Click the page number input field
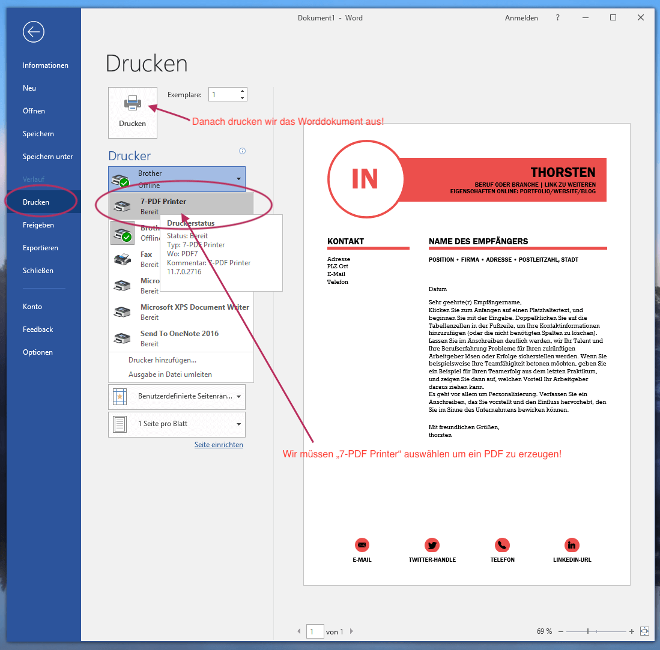The height and width of the screenshot is (650, 660). click(x=315, y=631)
